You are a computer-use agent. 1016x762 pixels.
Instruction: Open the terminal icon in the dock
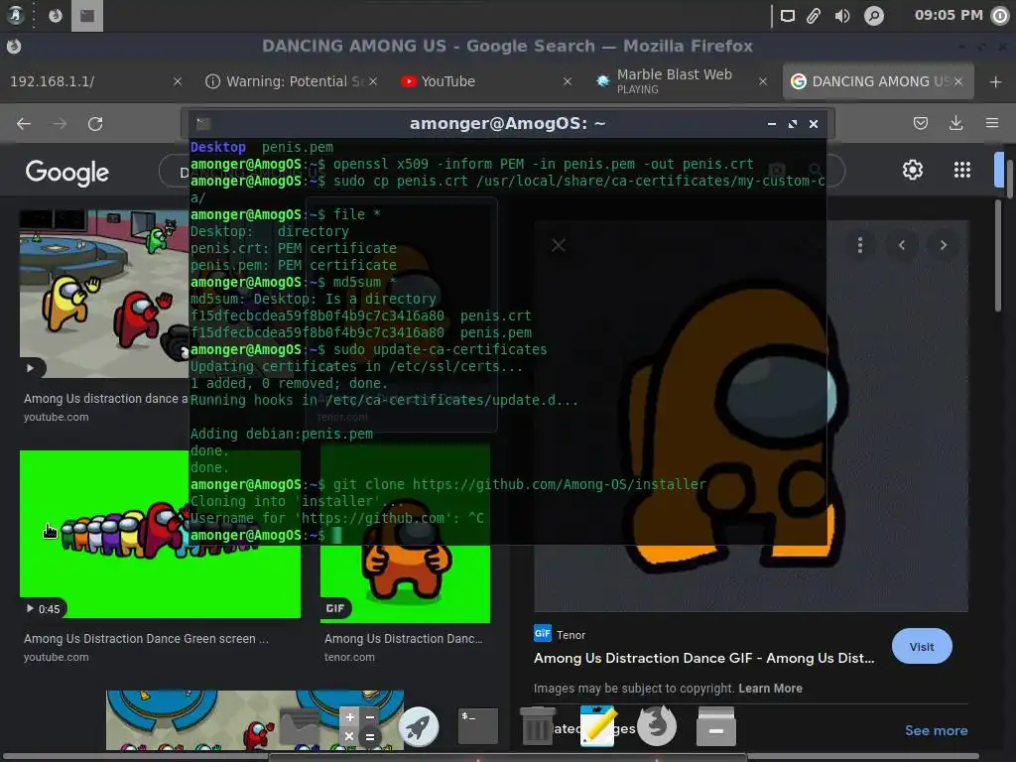point(478,726)
